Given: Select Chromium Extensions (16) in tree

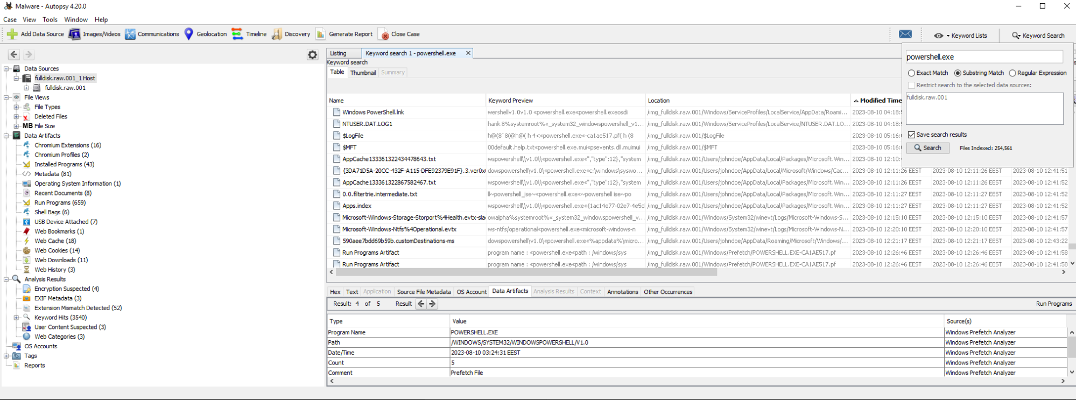Looking at the screenshot, I should click(x=68, y=145).
